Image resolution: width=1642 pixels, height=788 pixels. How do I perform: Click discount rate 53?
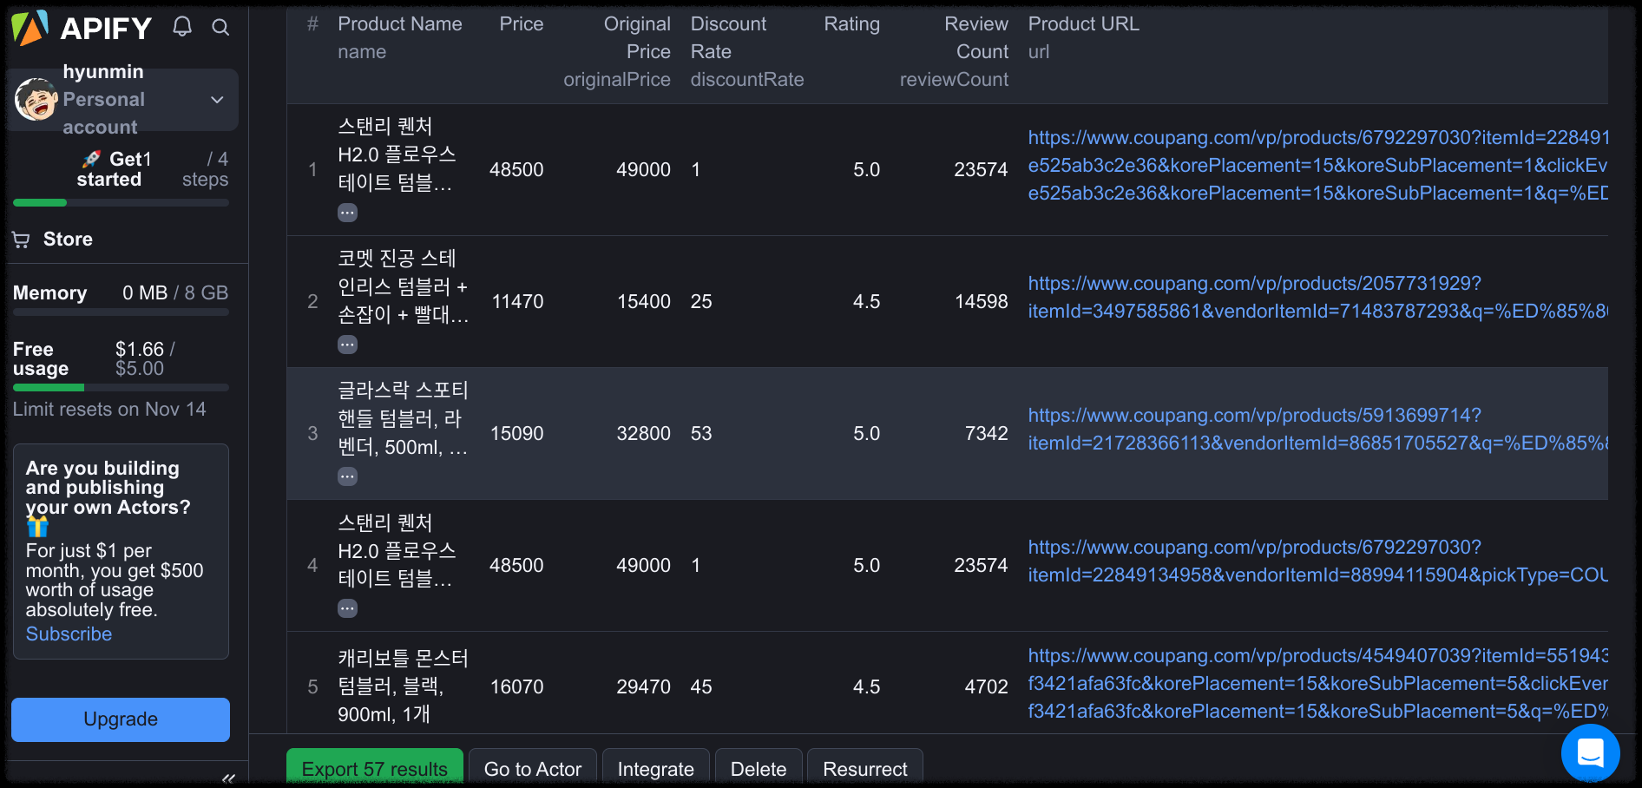coord(701,434)
